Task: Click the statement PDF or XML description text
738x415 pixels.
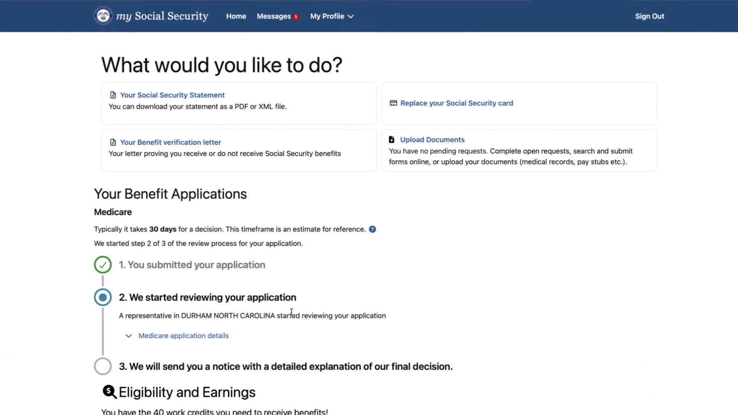Action: (x=198, y=107)
